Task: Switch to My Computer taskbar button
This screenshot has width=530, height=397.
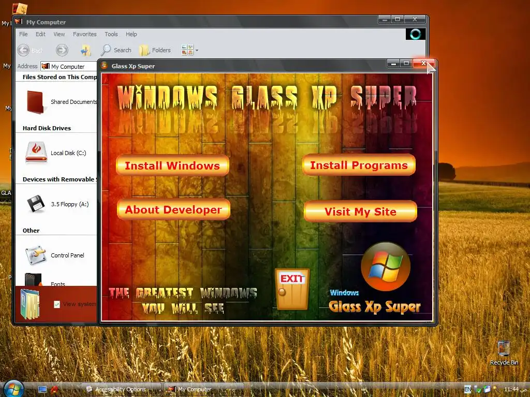Action: [204, 389]
